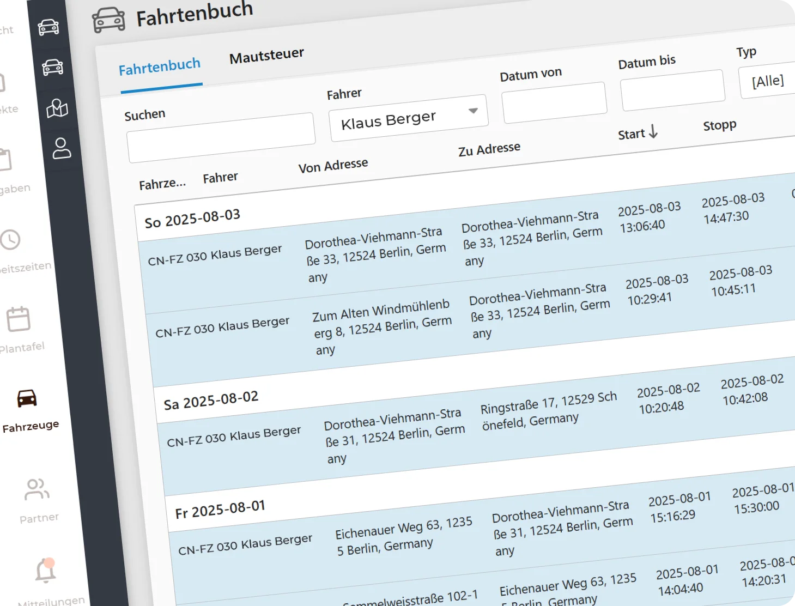Click stop time 2025-08-03 14:47:30
Viewport: 795px width, 606px height.
[733, 208]
